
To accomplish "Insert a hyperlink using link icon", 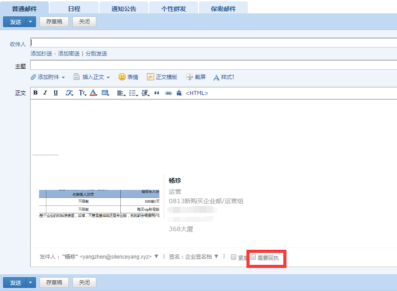I will point(168,93).
